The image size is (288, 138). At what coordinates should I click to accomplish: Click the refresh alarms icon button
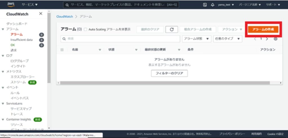(x=171, y=29)
